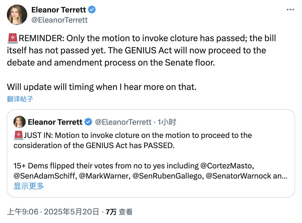The width and height of the screenshot is (302, 223).
Task: Click the 上午9:06 · 2025年5月20日 timestamp
Action: click(53, 212)
